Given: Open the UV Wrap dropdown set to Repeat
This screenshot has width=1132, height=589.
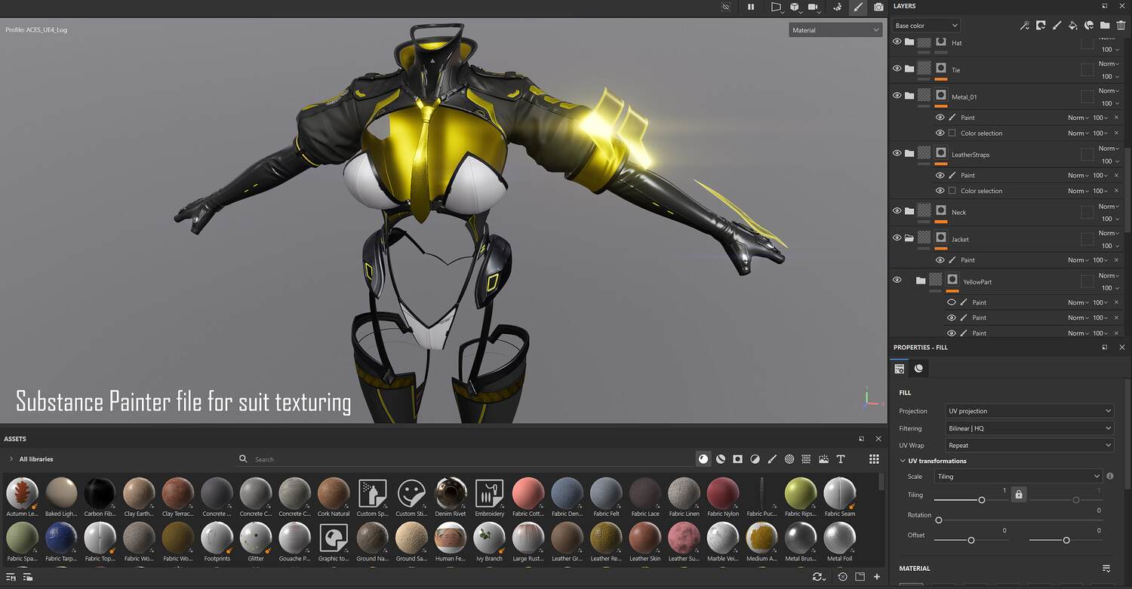Looking at the screenshot, I should click(x=1029, y=446).
